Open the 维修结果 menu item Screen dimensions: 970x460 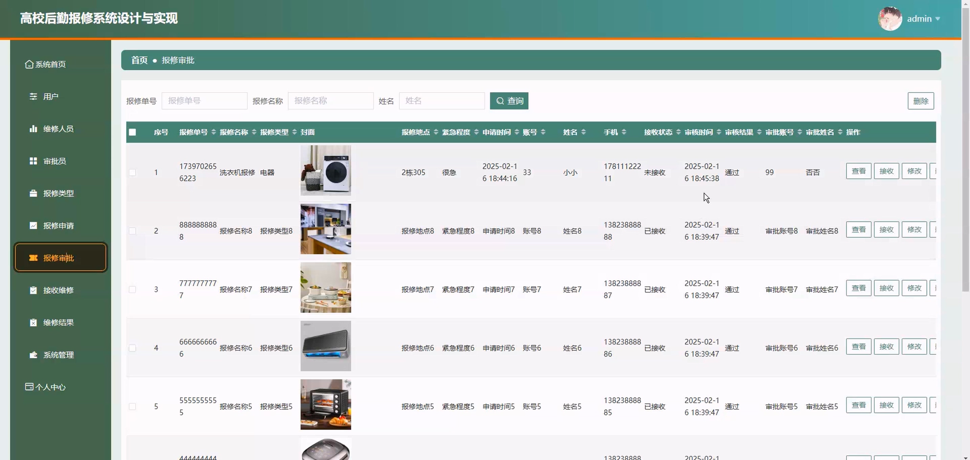tap(58, 322)
